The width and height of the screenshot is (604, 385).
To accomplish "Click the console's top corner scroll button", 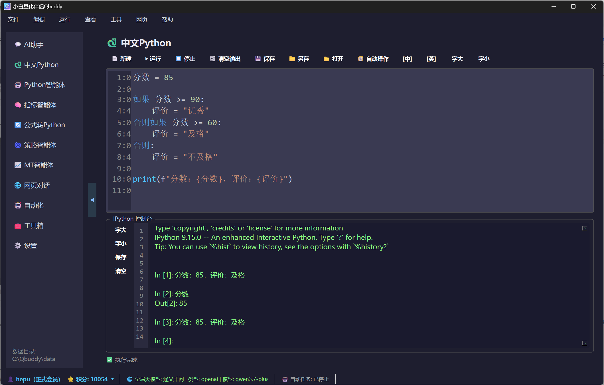I will 584,228.
